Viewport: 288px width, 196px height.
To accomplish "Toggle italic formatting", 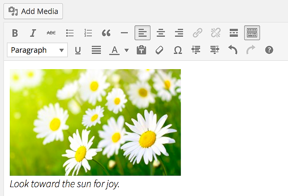I will [x=33, y=33].
